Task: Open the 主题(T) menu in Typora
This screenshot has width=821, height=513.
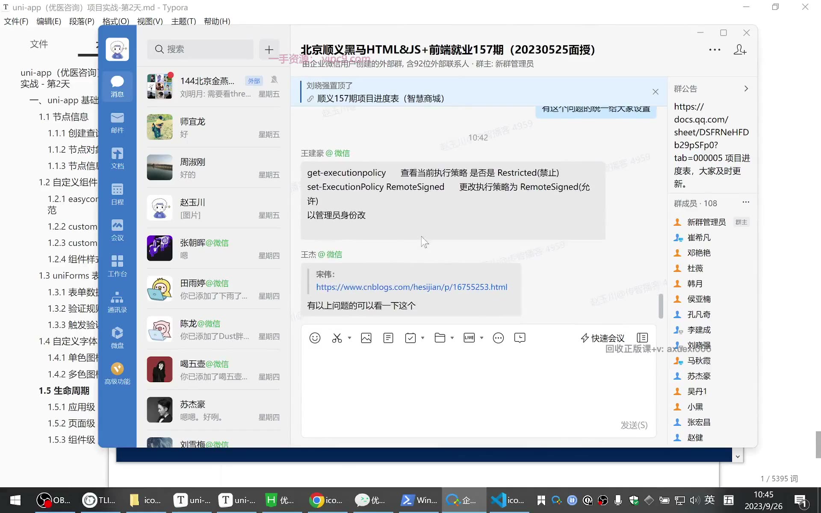Action: tap(183, 21)
